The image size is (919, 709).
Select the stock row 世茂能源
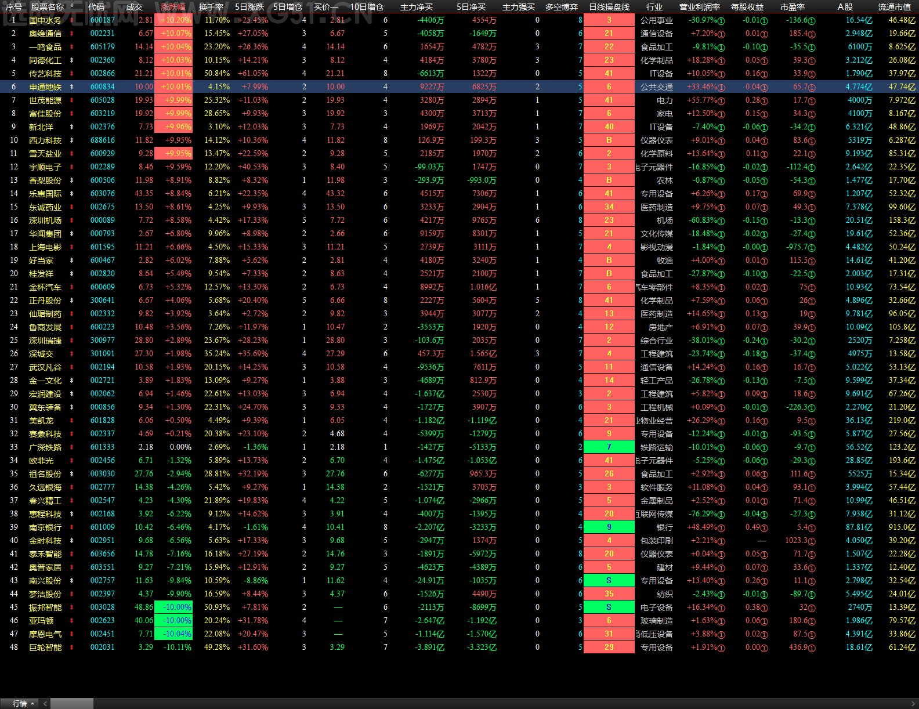[x=459, y=100]
